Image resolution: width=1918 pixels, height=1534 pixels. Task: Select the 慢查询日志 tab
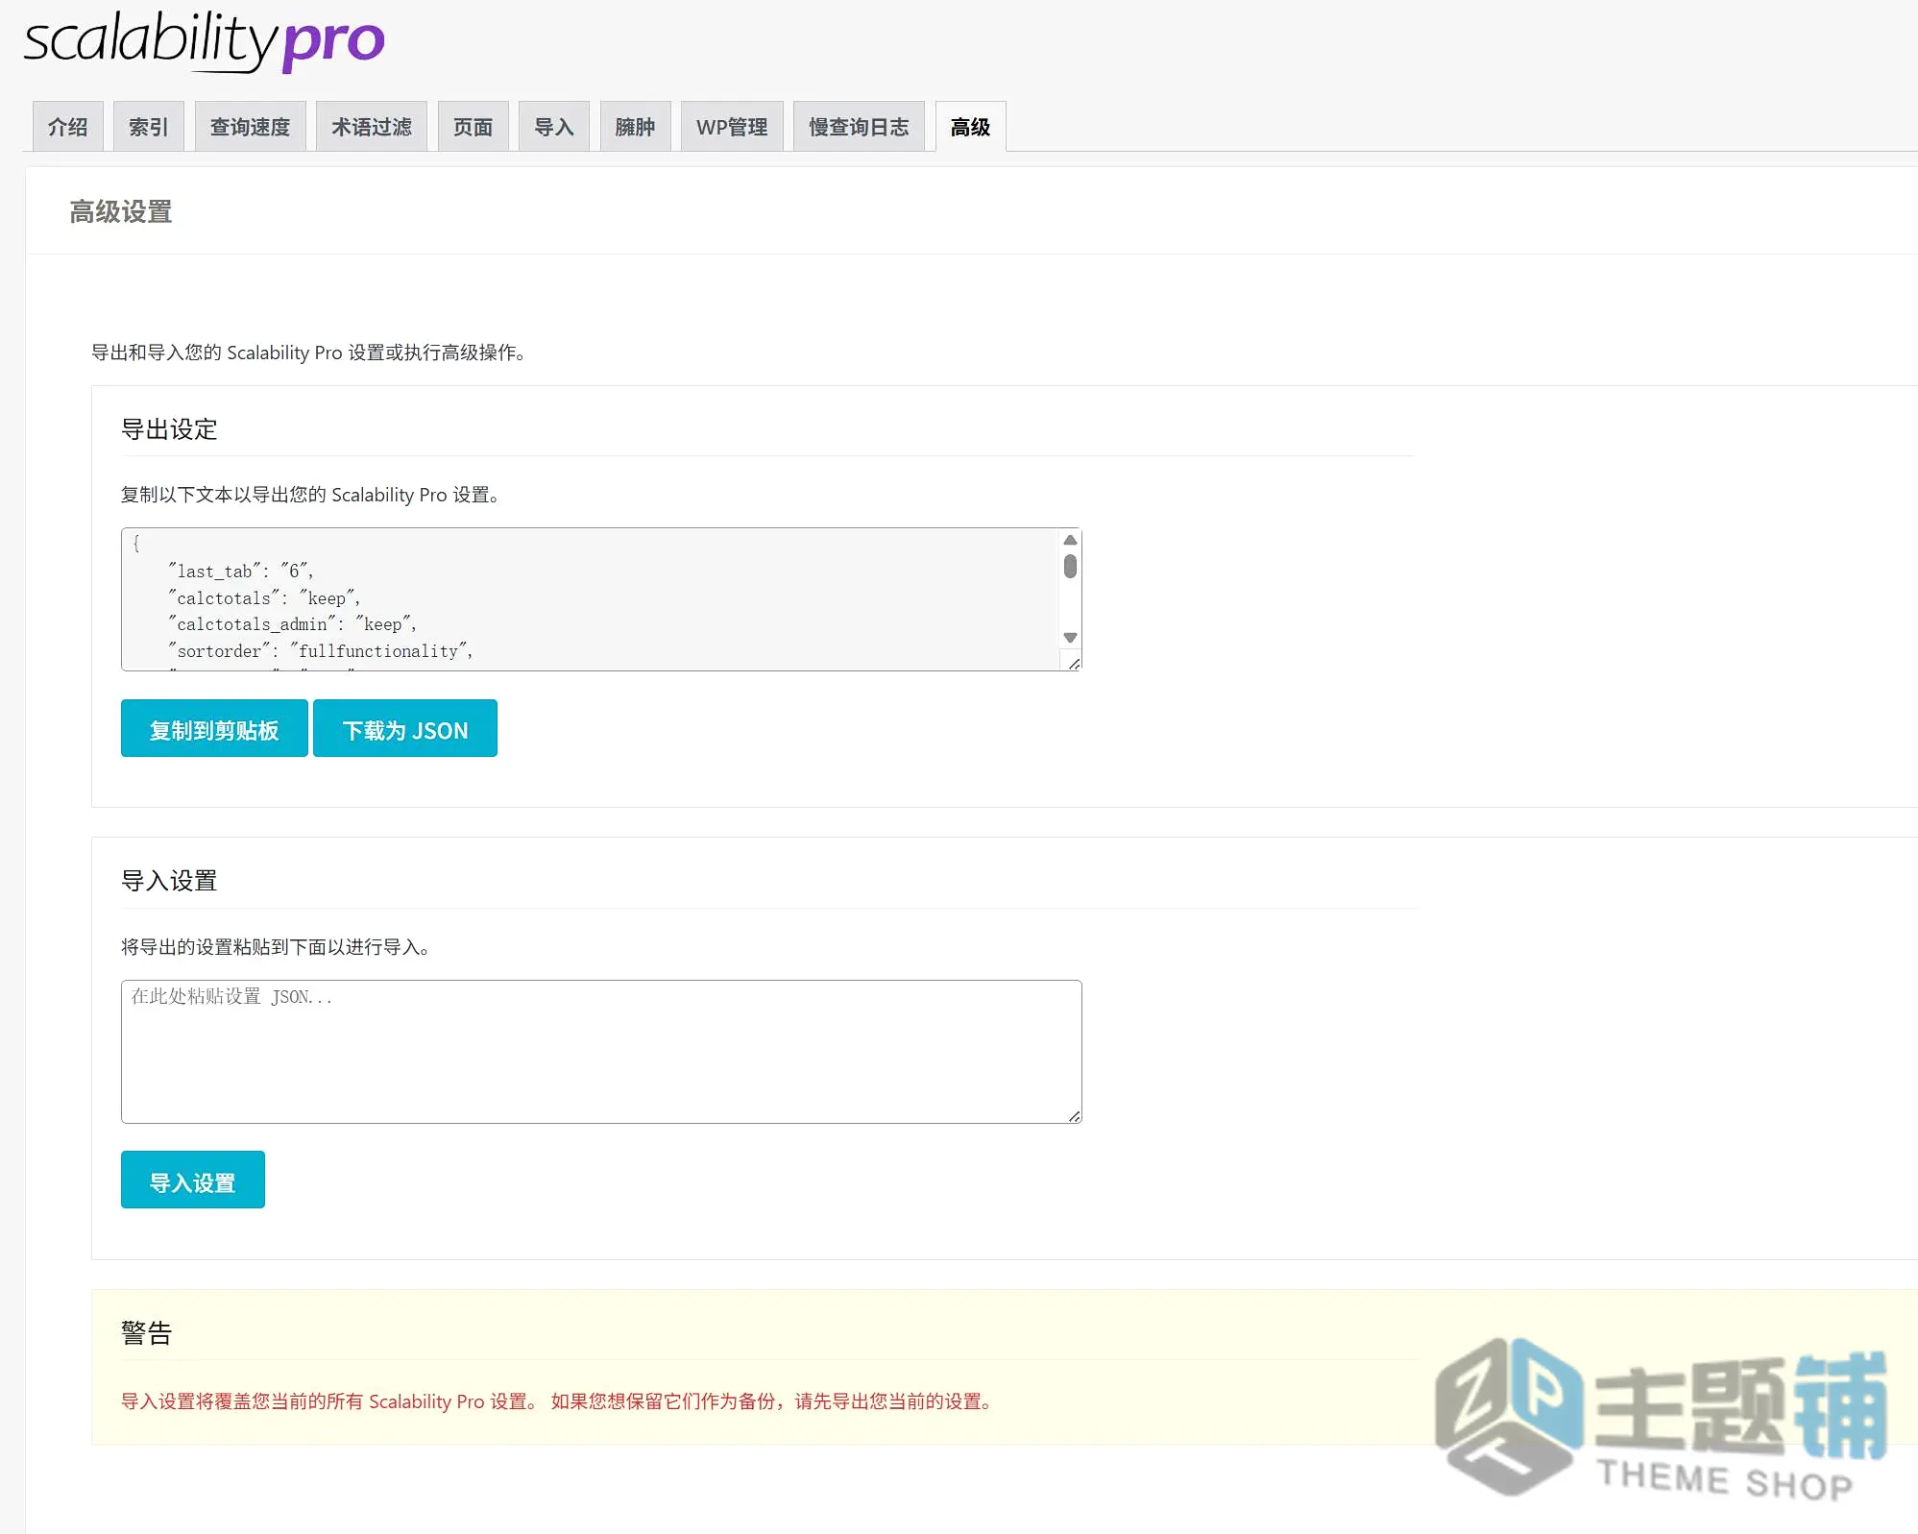(x=859, y=127)
